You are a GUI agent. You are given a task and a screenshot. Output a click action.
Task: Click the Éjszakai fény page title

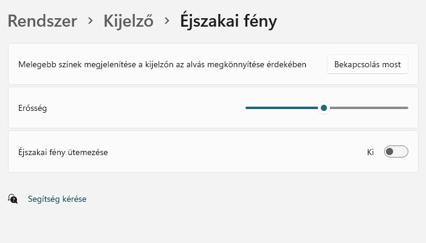[228, 21]
